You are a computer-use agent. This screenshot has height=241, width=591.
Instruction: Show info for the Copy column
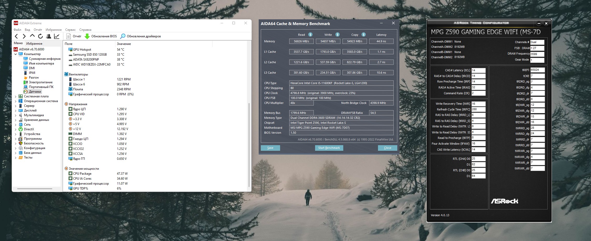click(x=364, y=34)
